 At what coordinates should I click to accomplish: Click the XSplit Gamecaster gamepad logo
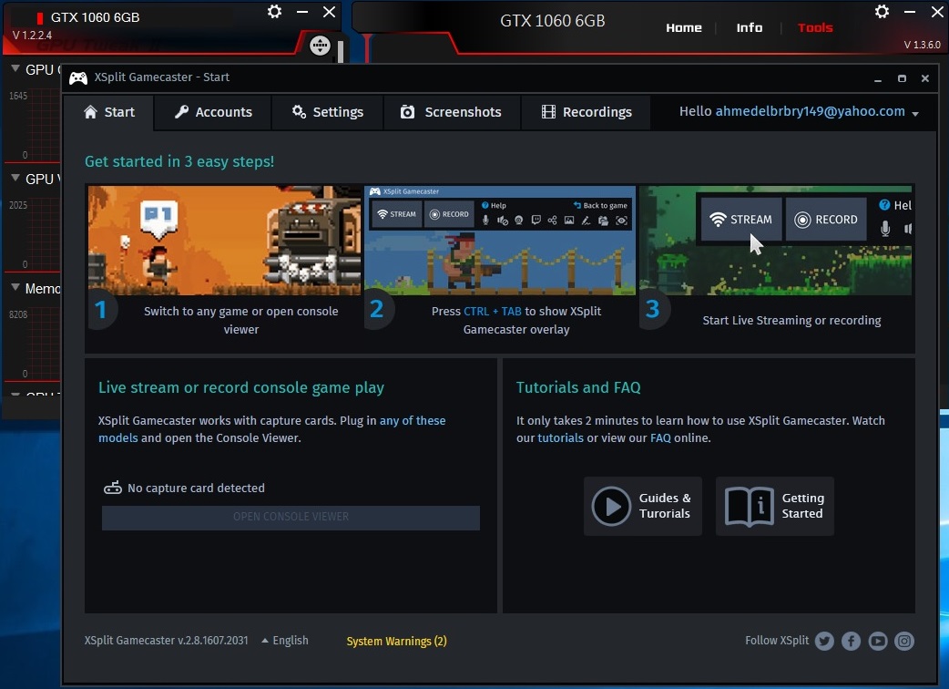click(79, 77)
